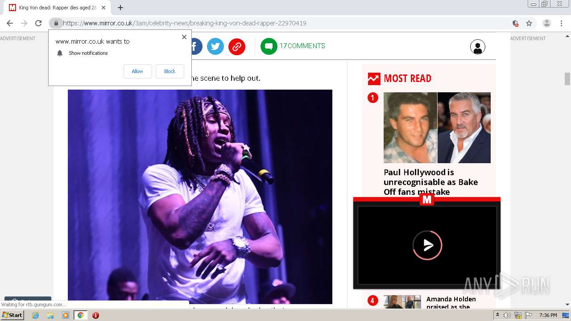Open the Action Center flag tray icon

pos(528,315)
